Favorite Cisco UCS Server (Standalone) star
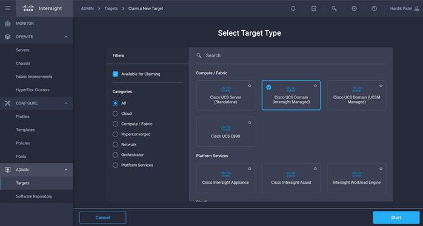423x226 pixels. coord(250,86)
